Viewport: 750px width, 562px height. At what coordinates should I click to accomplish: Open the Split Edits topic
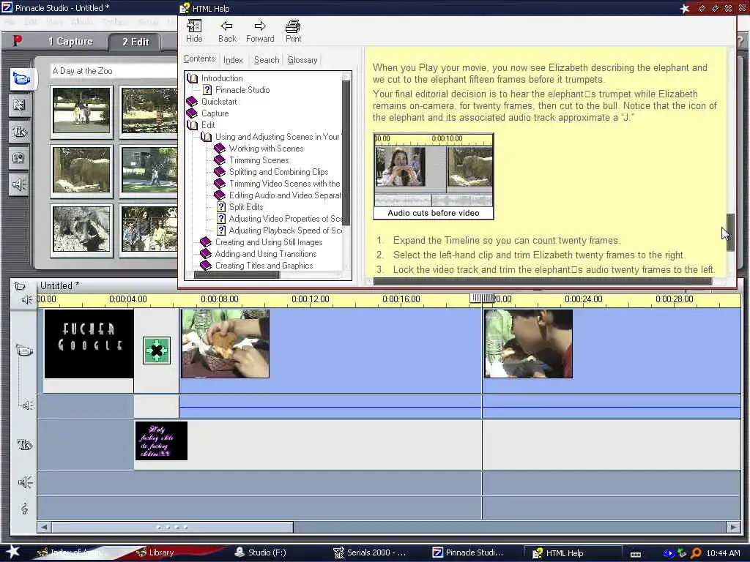[246, 207]
